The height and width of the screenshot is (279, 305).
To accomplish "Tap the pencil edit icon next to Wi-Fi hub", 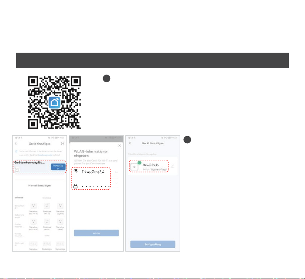I will (172, 166).
